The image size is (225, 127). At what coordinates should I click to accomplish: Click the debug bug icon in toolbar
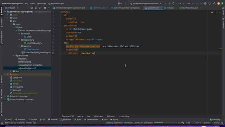click(x=169, y=4)
